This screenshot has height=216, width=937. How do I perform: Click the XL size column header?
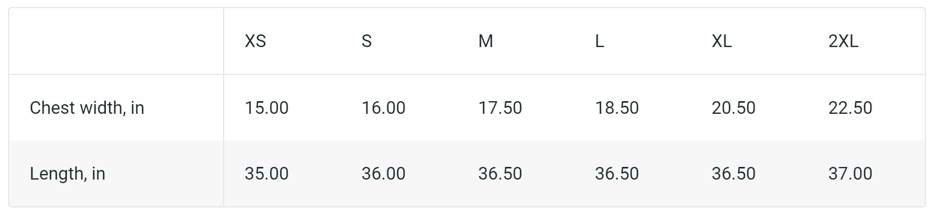(x=721, y=41)
